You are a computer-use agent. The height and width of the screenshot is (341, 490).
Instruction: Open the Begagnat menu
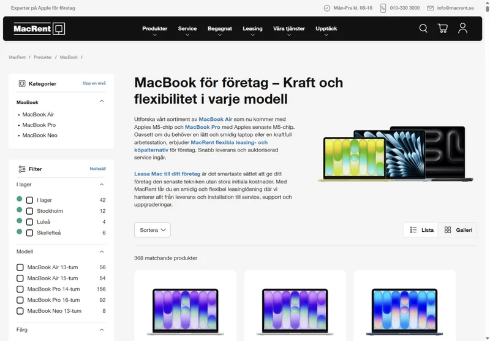click(220, 28)
